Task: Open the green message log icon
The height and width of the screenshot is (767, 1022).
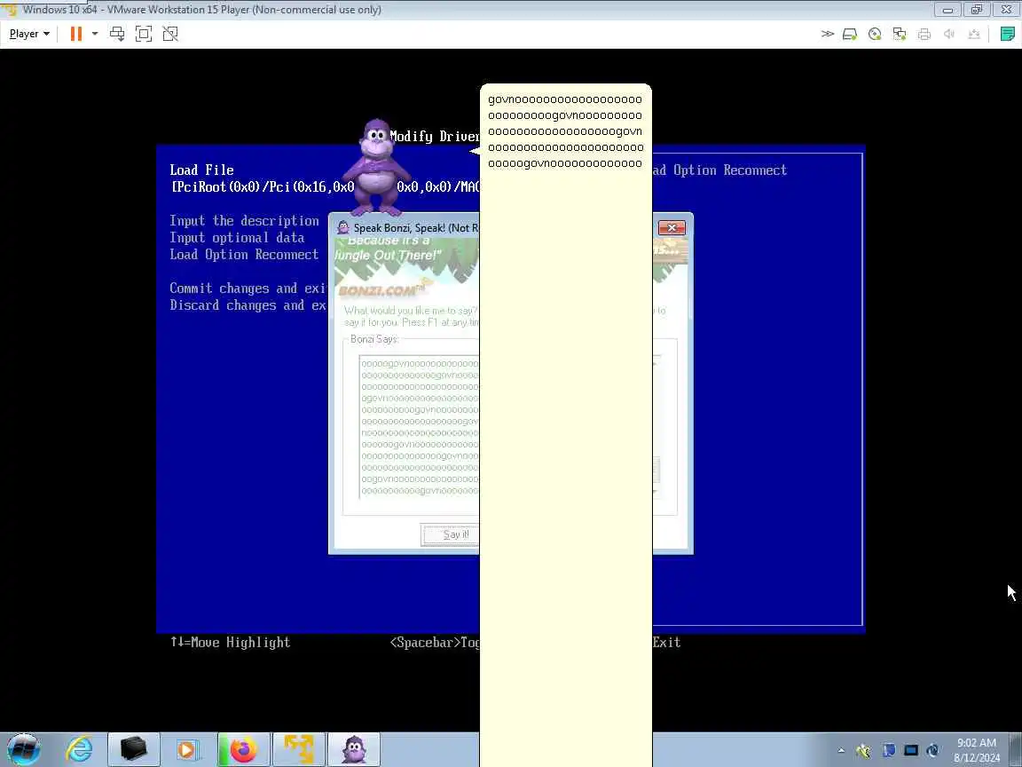Action: tap(1008, 34)
